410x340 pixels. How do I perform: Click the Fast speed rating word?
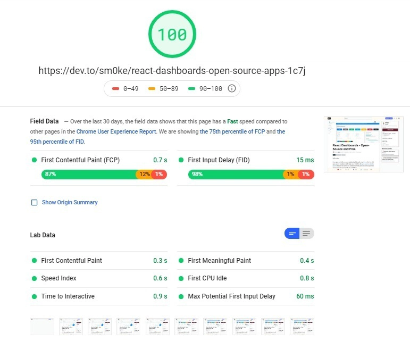232,122
